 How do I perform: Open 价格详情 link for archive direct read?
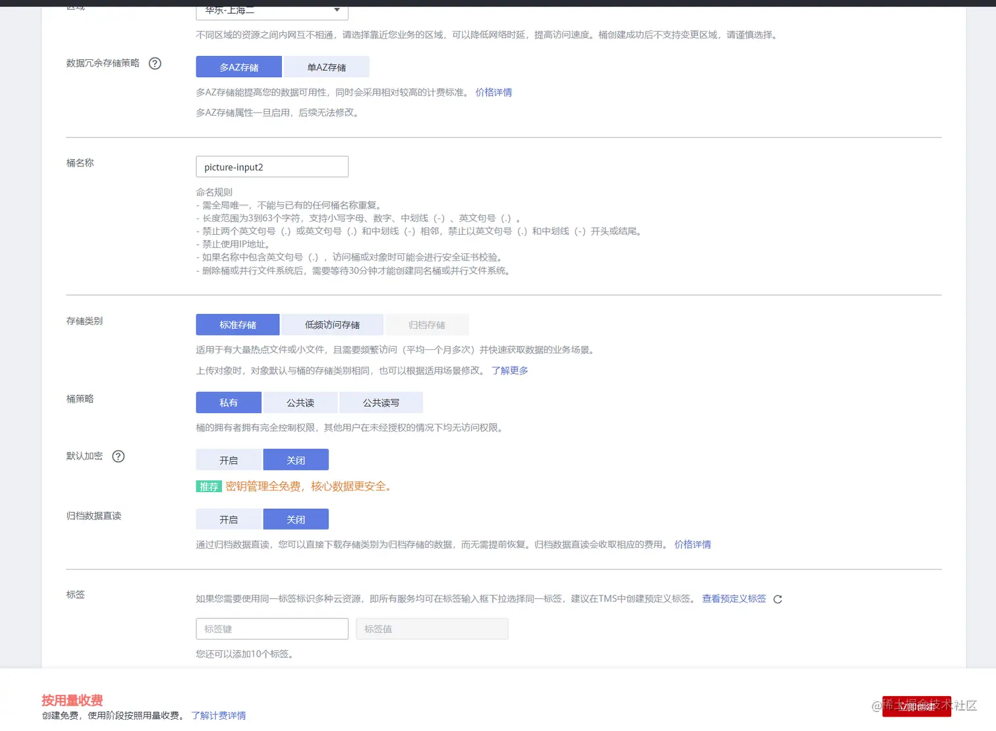pyautogui.click(x=692, y=544)
